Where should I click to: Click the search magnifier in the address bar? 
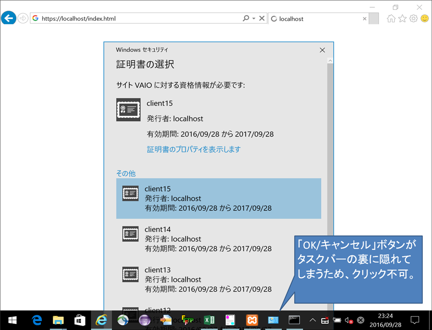pyautogui.click(x=246, y=19)
